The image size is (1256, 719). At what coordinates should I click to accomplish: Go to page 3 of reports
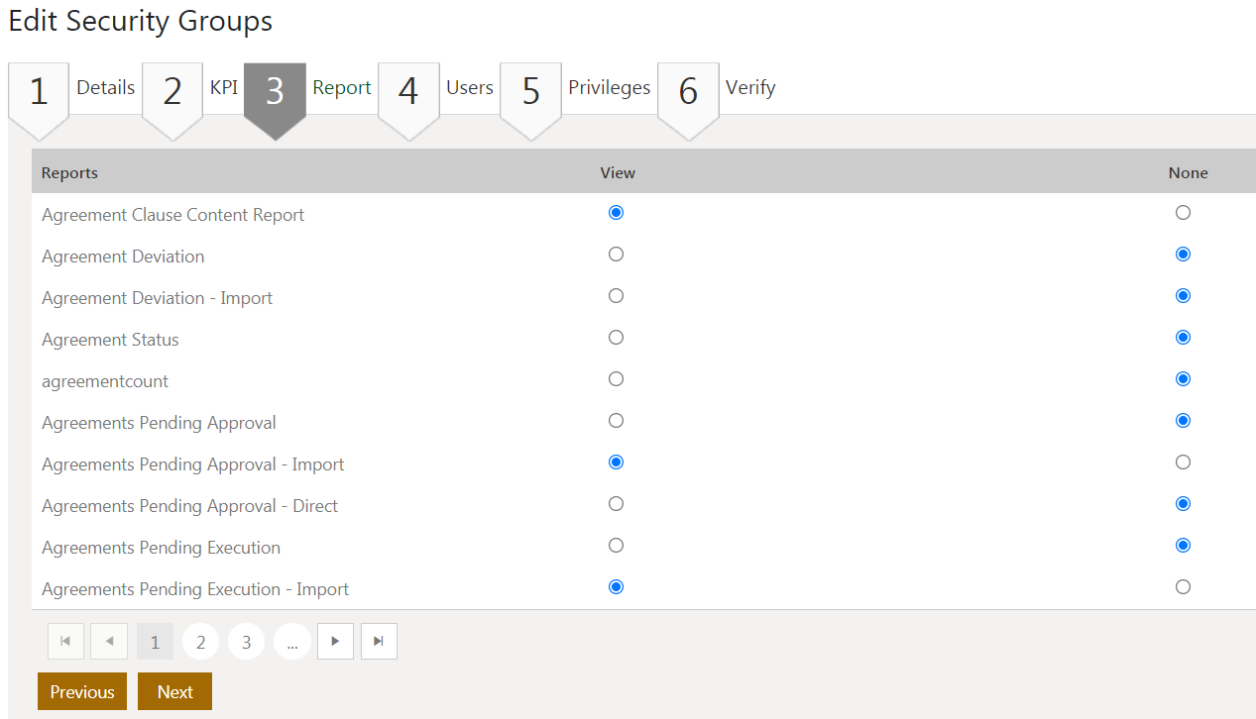click(246, 642)
